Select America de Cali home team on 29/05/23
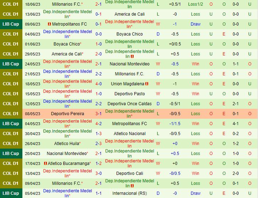Image resolution: width=258 pixels, height=198 pixels. 67,54
